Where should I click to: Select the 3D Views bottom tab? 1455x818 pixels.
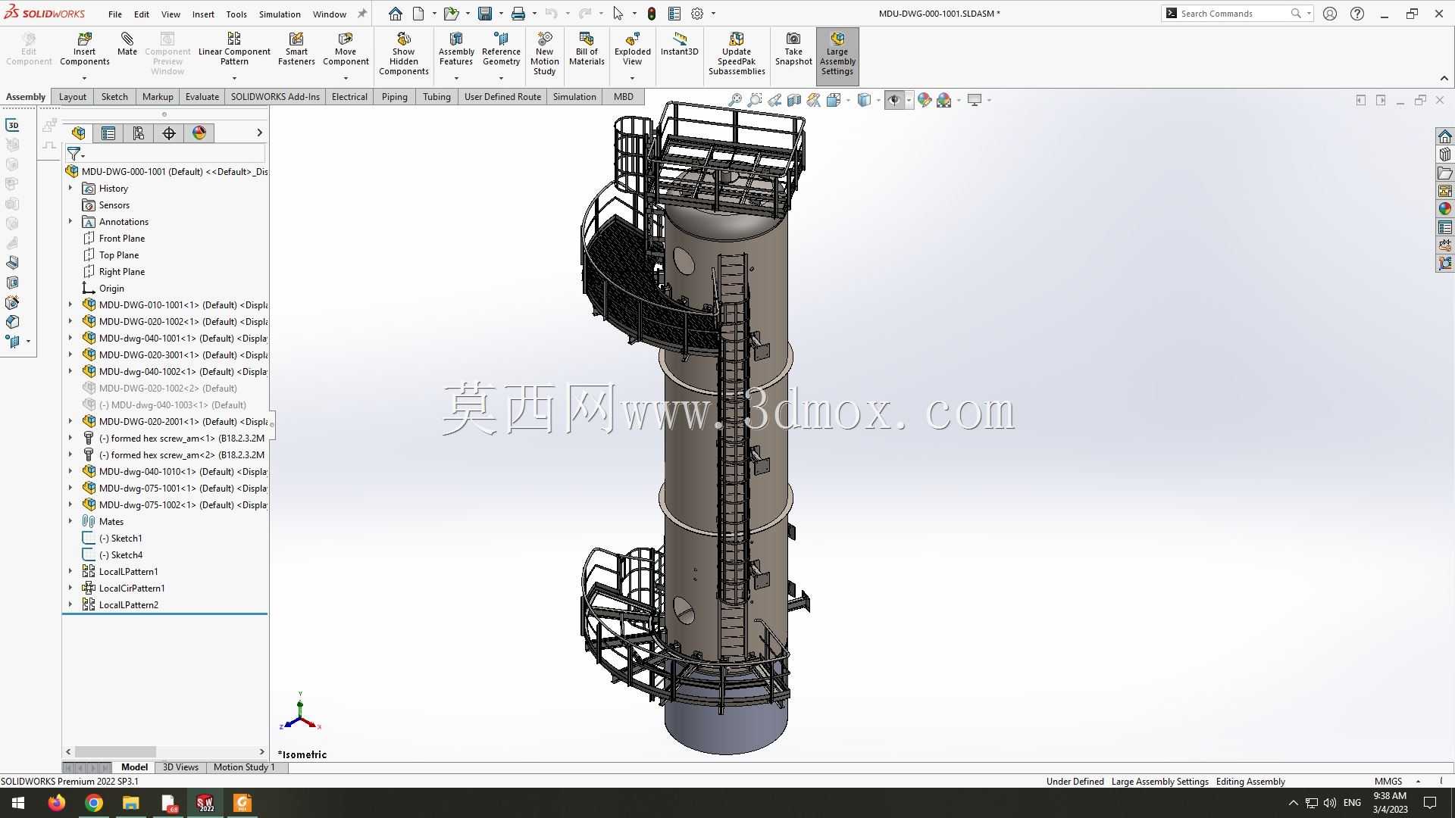pyautogui.click(x=180, y=767)
